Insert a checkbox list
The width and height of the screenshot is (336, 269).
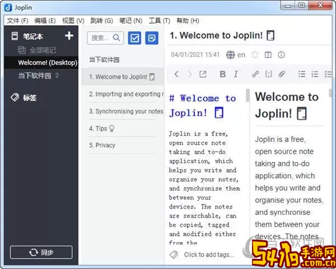click(328, 74)
